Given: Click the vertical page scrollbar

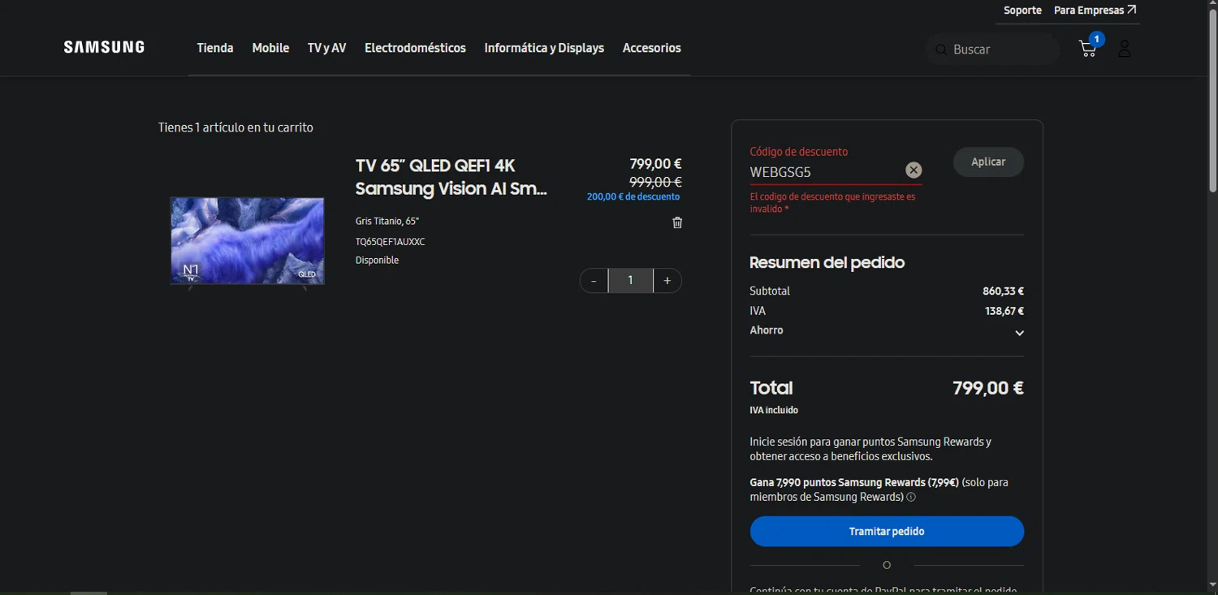Looking at the screenshot, I should [1212, 101].
